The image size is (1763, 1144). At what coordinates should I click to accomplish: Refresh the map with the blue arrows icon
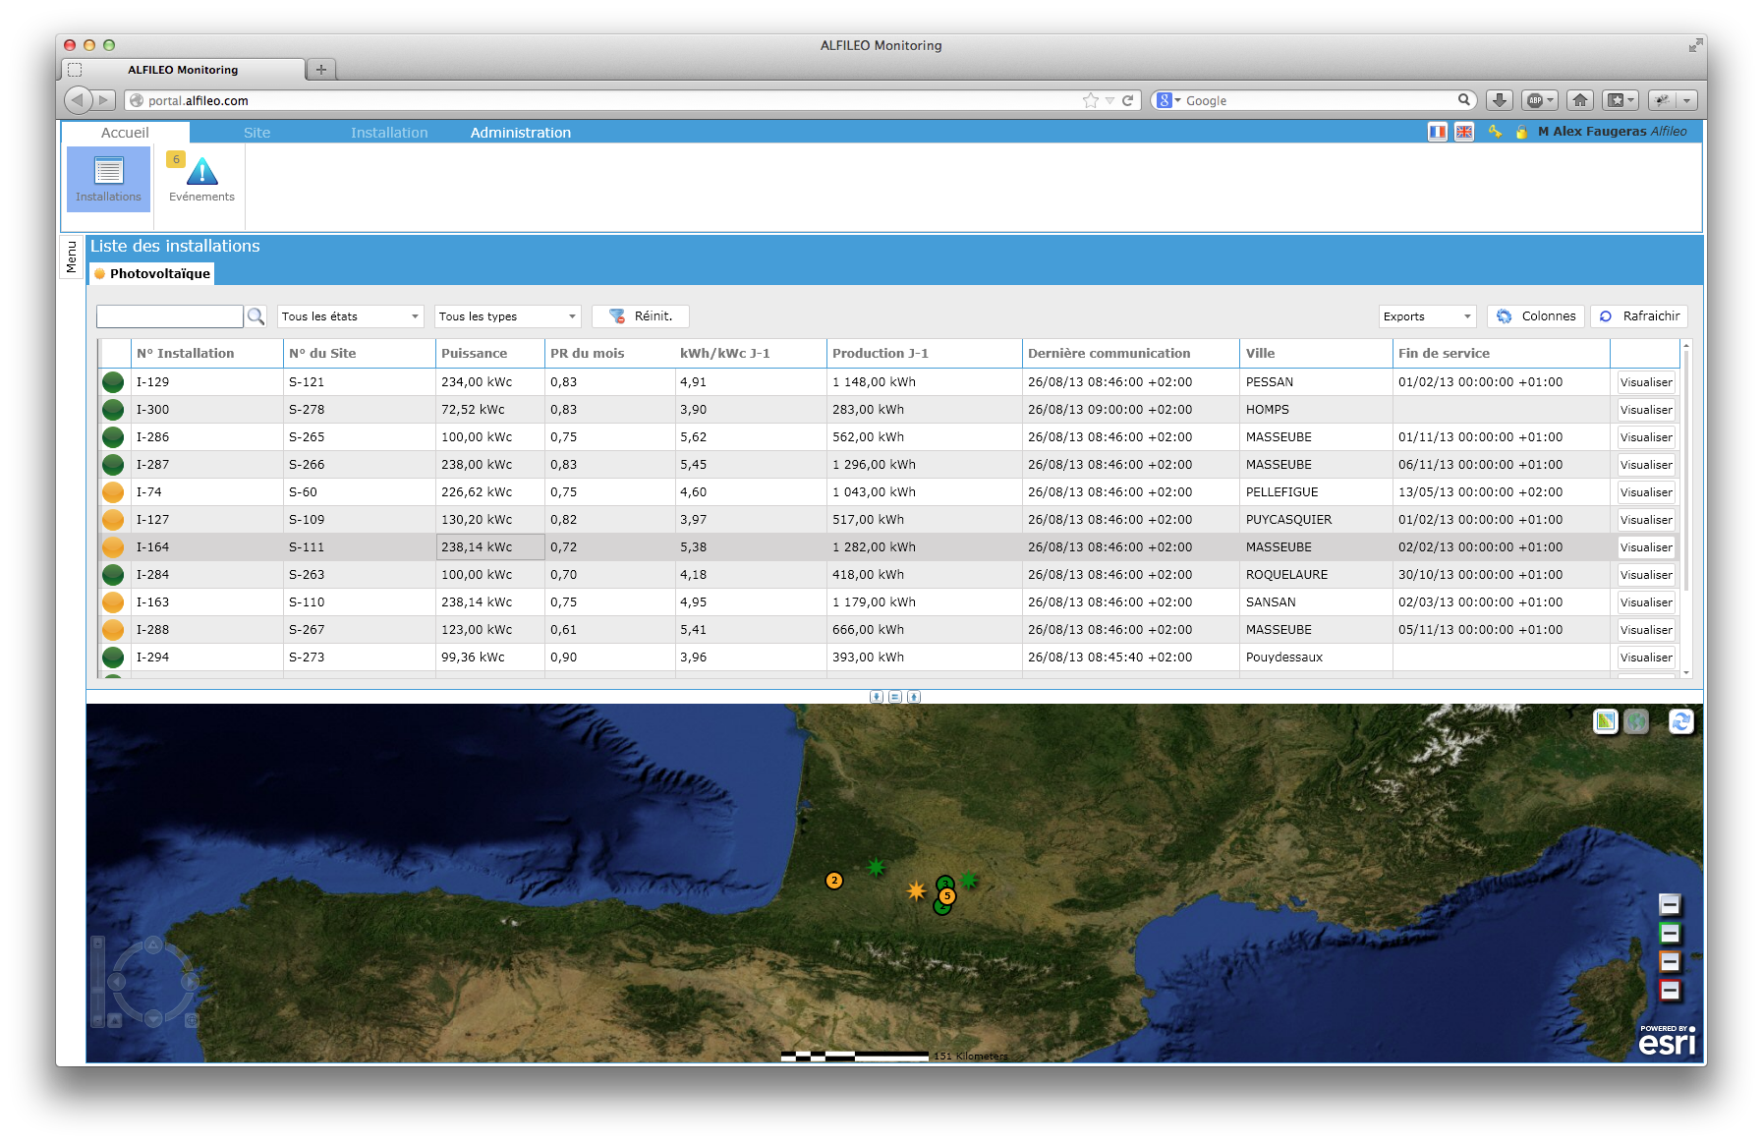tap(1681, 721)
